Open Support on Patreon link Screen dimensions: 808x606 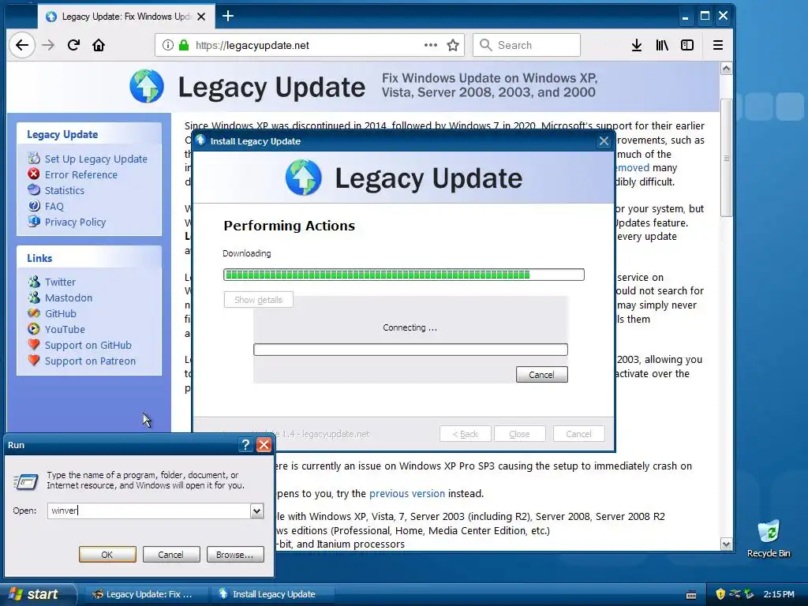tap(90, 361)
